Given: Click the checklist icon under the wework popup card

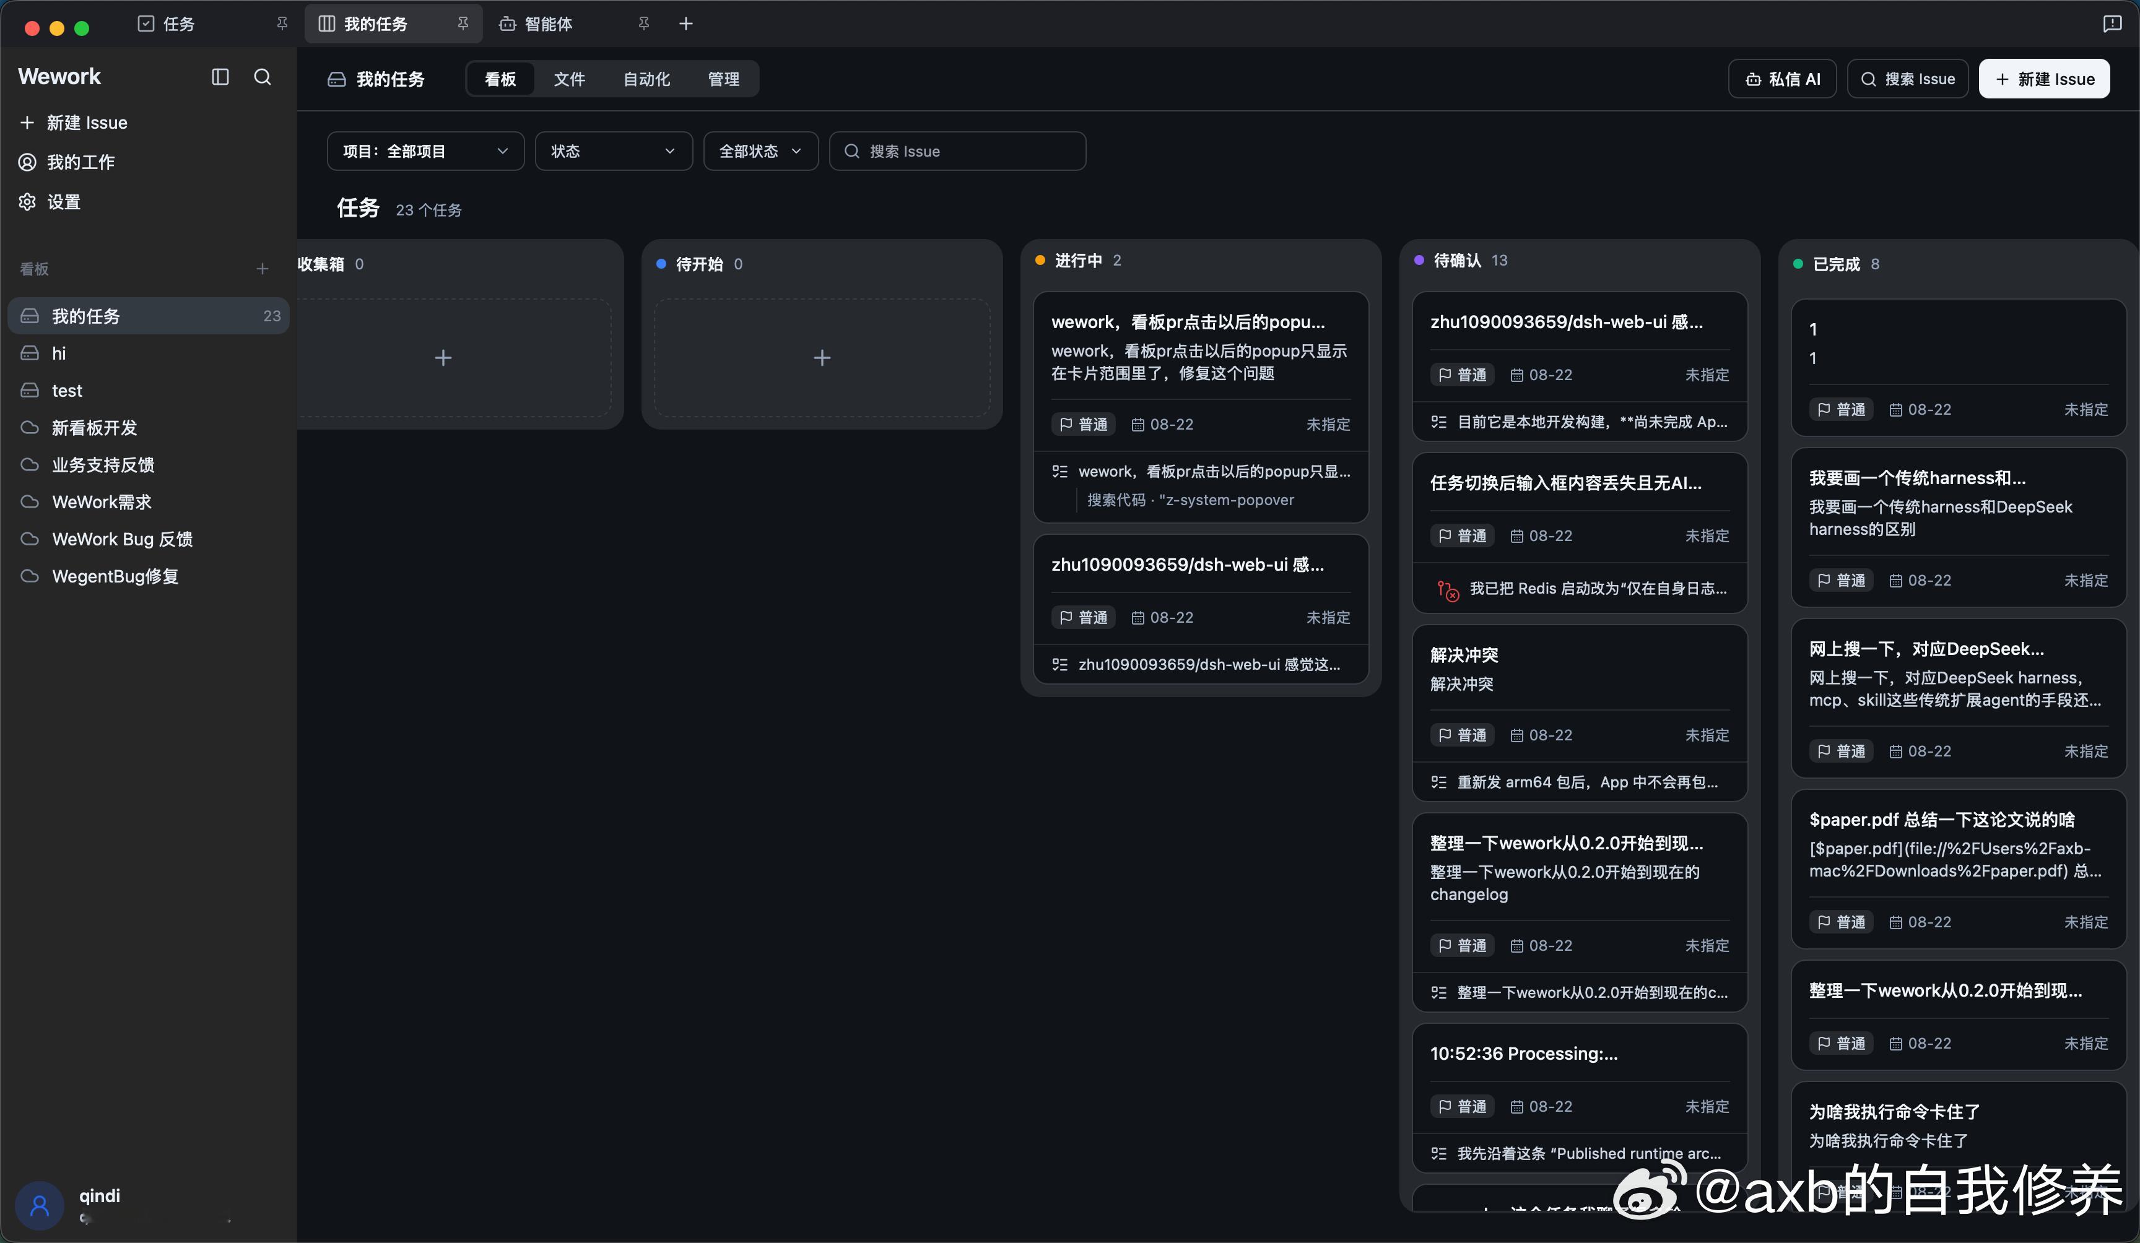Looking at the screenshot, I should (1059, 471).
